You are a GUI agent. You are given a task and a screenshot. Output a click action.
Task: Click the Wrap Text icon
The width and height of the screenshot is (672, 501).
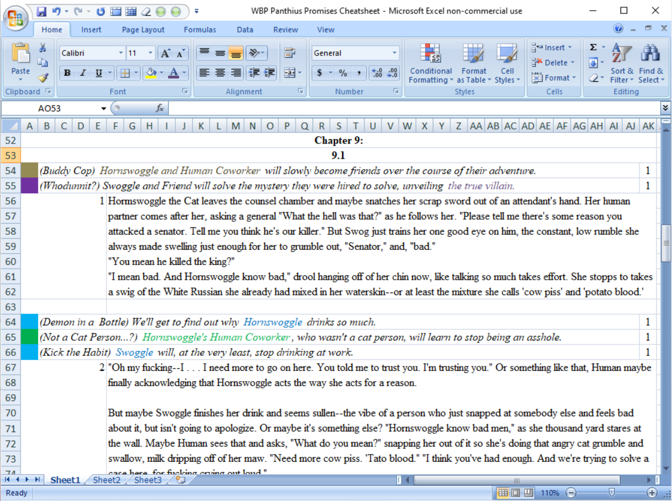coord(290,53)
